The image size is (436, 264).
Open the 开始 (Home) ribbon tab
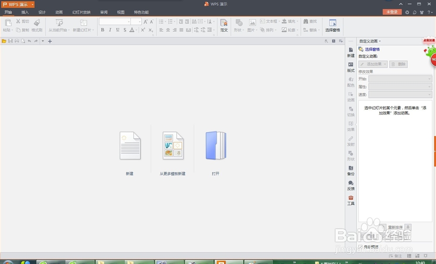pos(8,12)
